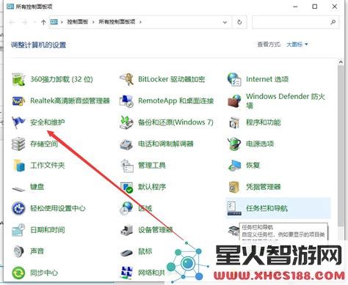
Task: Open the 电话和调制解调器 phone icon
Action: (126, 144)
